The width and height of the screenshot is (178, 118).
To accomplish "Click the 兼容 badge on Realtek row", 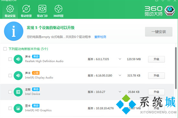I will (x=36, y=56).
